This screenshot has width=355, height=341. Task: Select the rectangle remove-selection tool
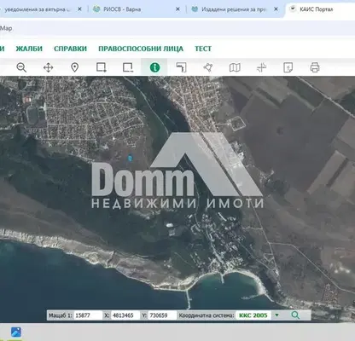tap(128, 67)
